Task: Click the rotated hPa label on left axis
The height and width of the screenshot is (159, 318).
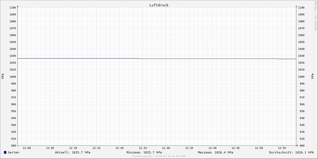Action: pos(3,76)
